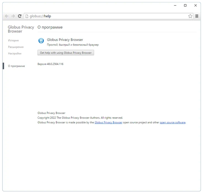Screen dimensions: 203x193
Task: Minimize the browser window
Action: pyautogui.click(x=175, y=6)
